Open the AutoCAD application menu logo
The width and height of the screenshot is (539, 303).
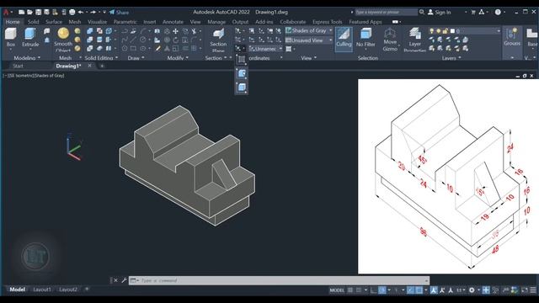6,12
